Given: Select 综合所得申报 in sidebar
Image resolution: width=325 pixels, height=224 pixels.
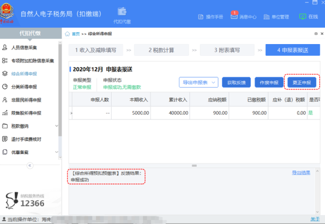Looking at the screenshot, I should pyautogui.click(x=24, y=73).
